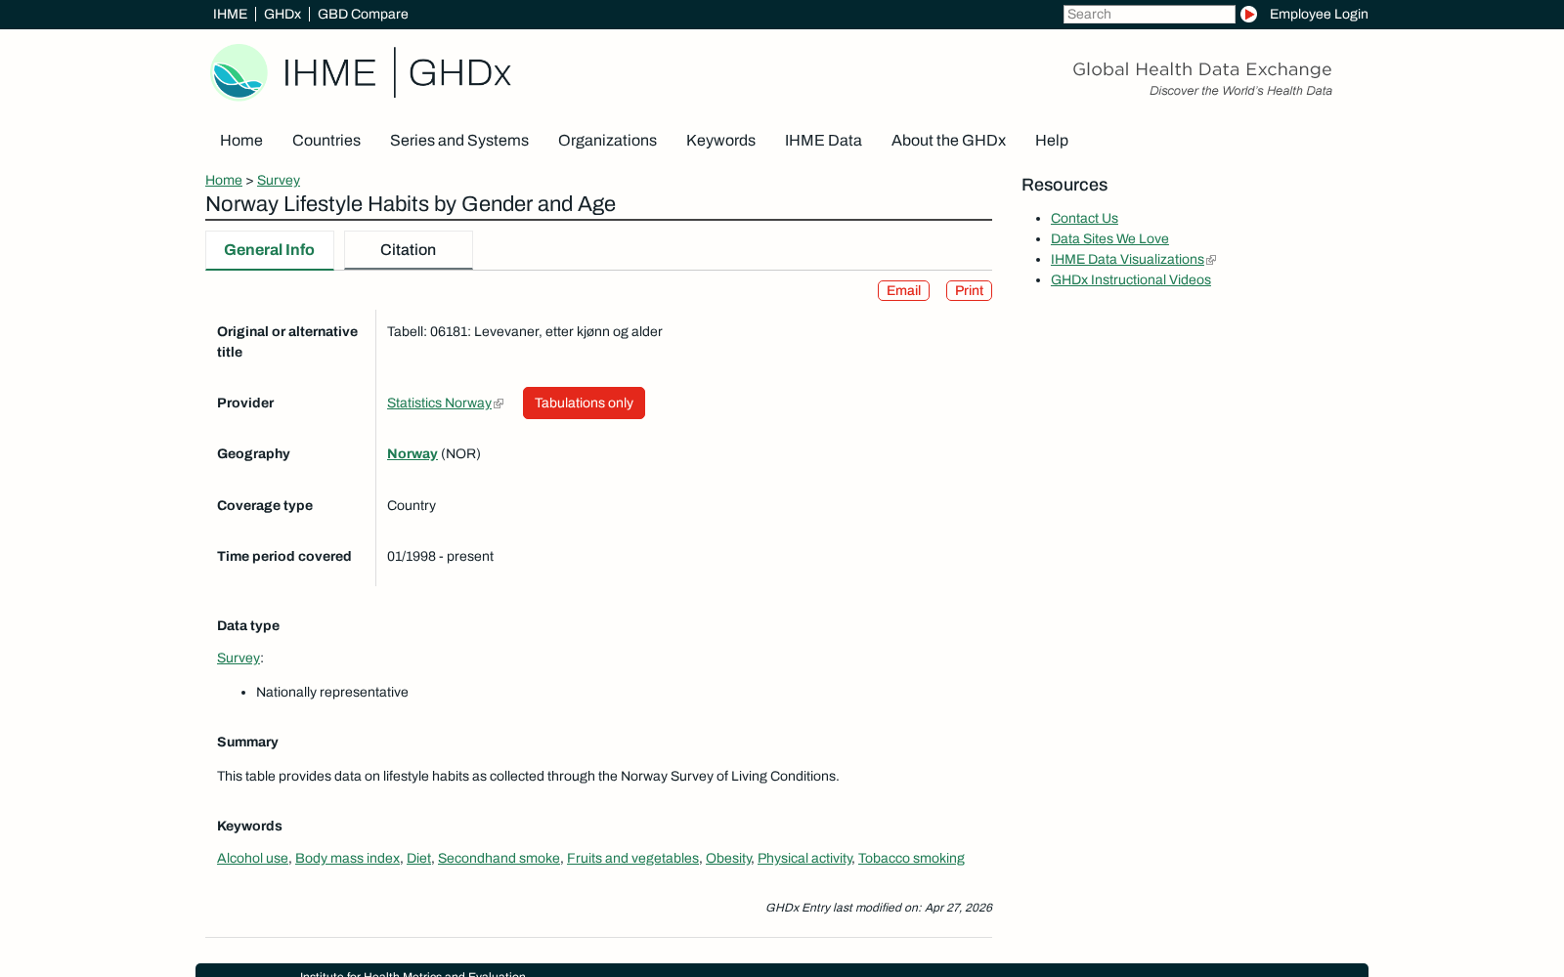This screenshot has width=1564, height=977.
Task: Click the summary sentence about lifestyle habits
Action: pos(528,777)
